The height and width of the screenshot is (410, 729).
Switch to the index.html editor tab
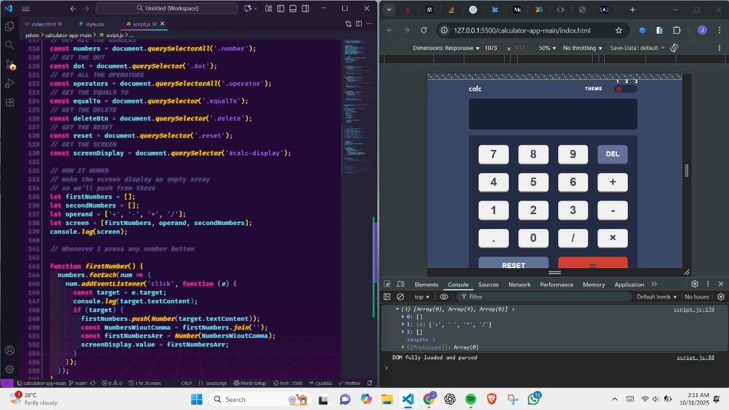43,24
